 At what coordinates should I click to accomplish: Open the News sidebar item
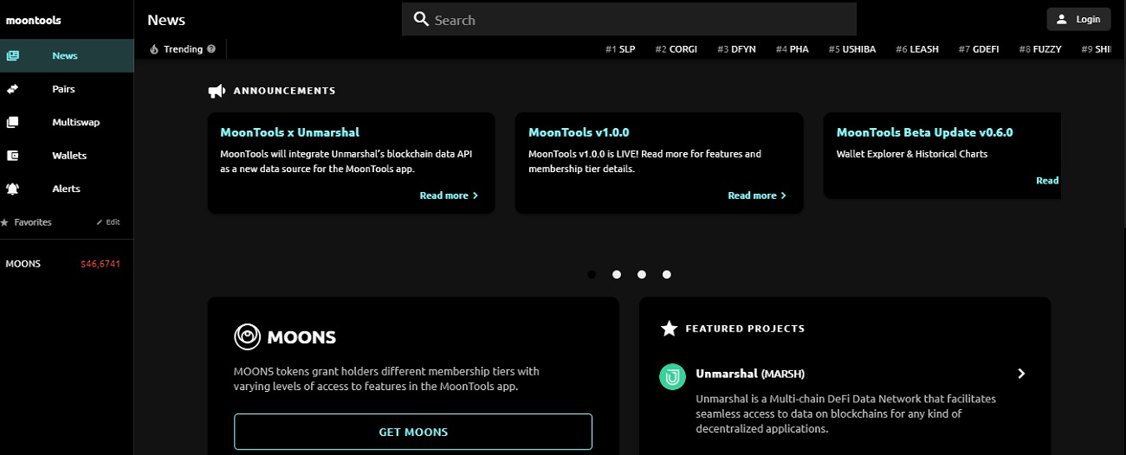[67, 55]
